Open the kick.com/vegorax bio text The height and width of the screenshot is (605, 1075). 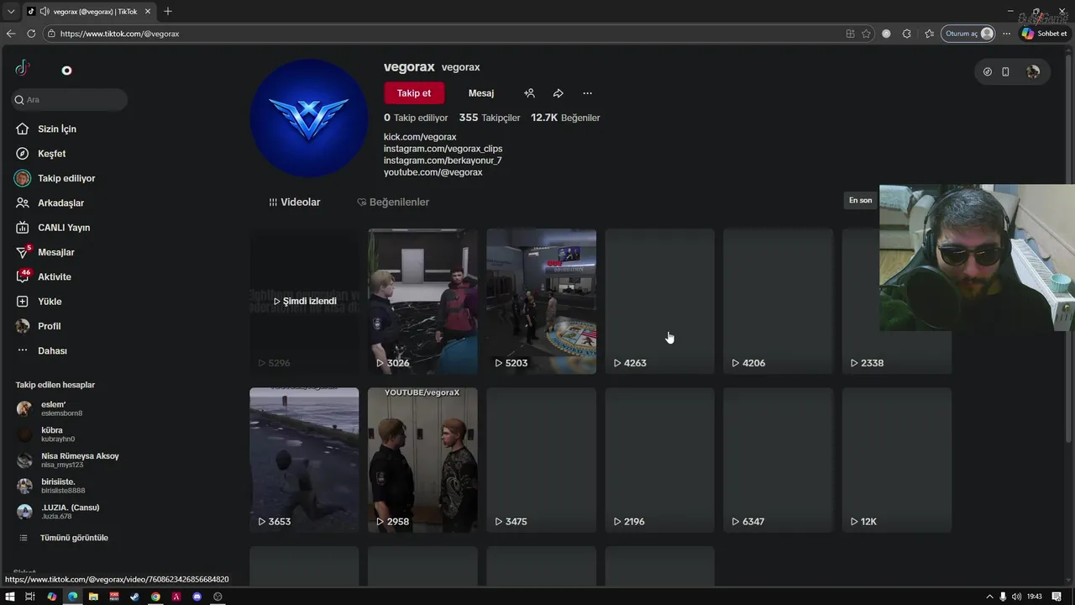[420, 137]
